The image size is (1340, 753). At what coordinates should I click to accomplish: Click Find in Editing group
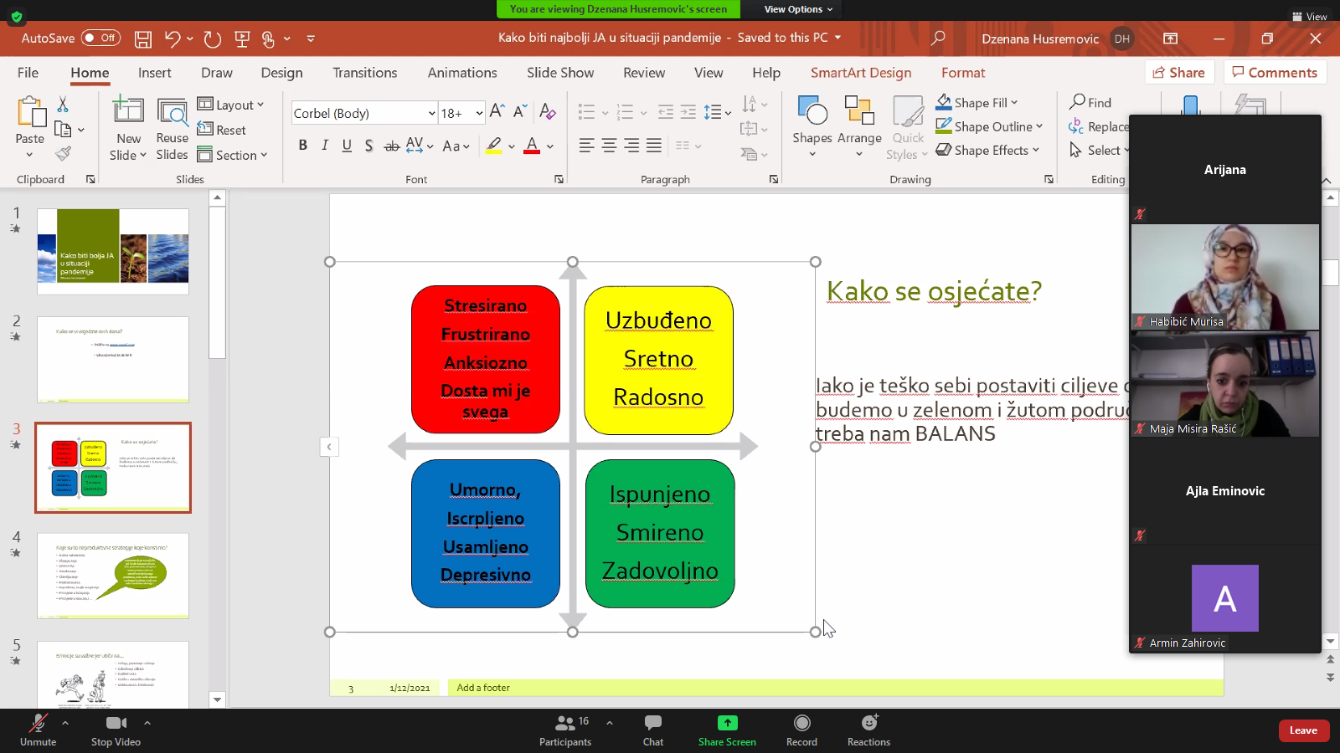click(x=1090, y=102)
